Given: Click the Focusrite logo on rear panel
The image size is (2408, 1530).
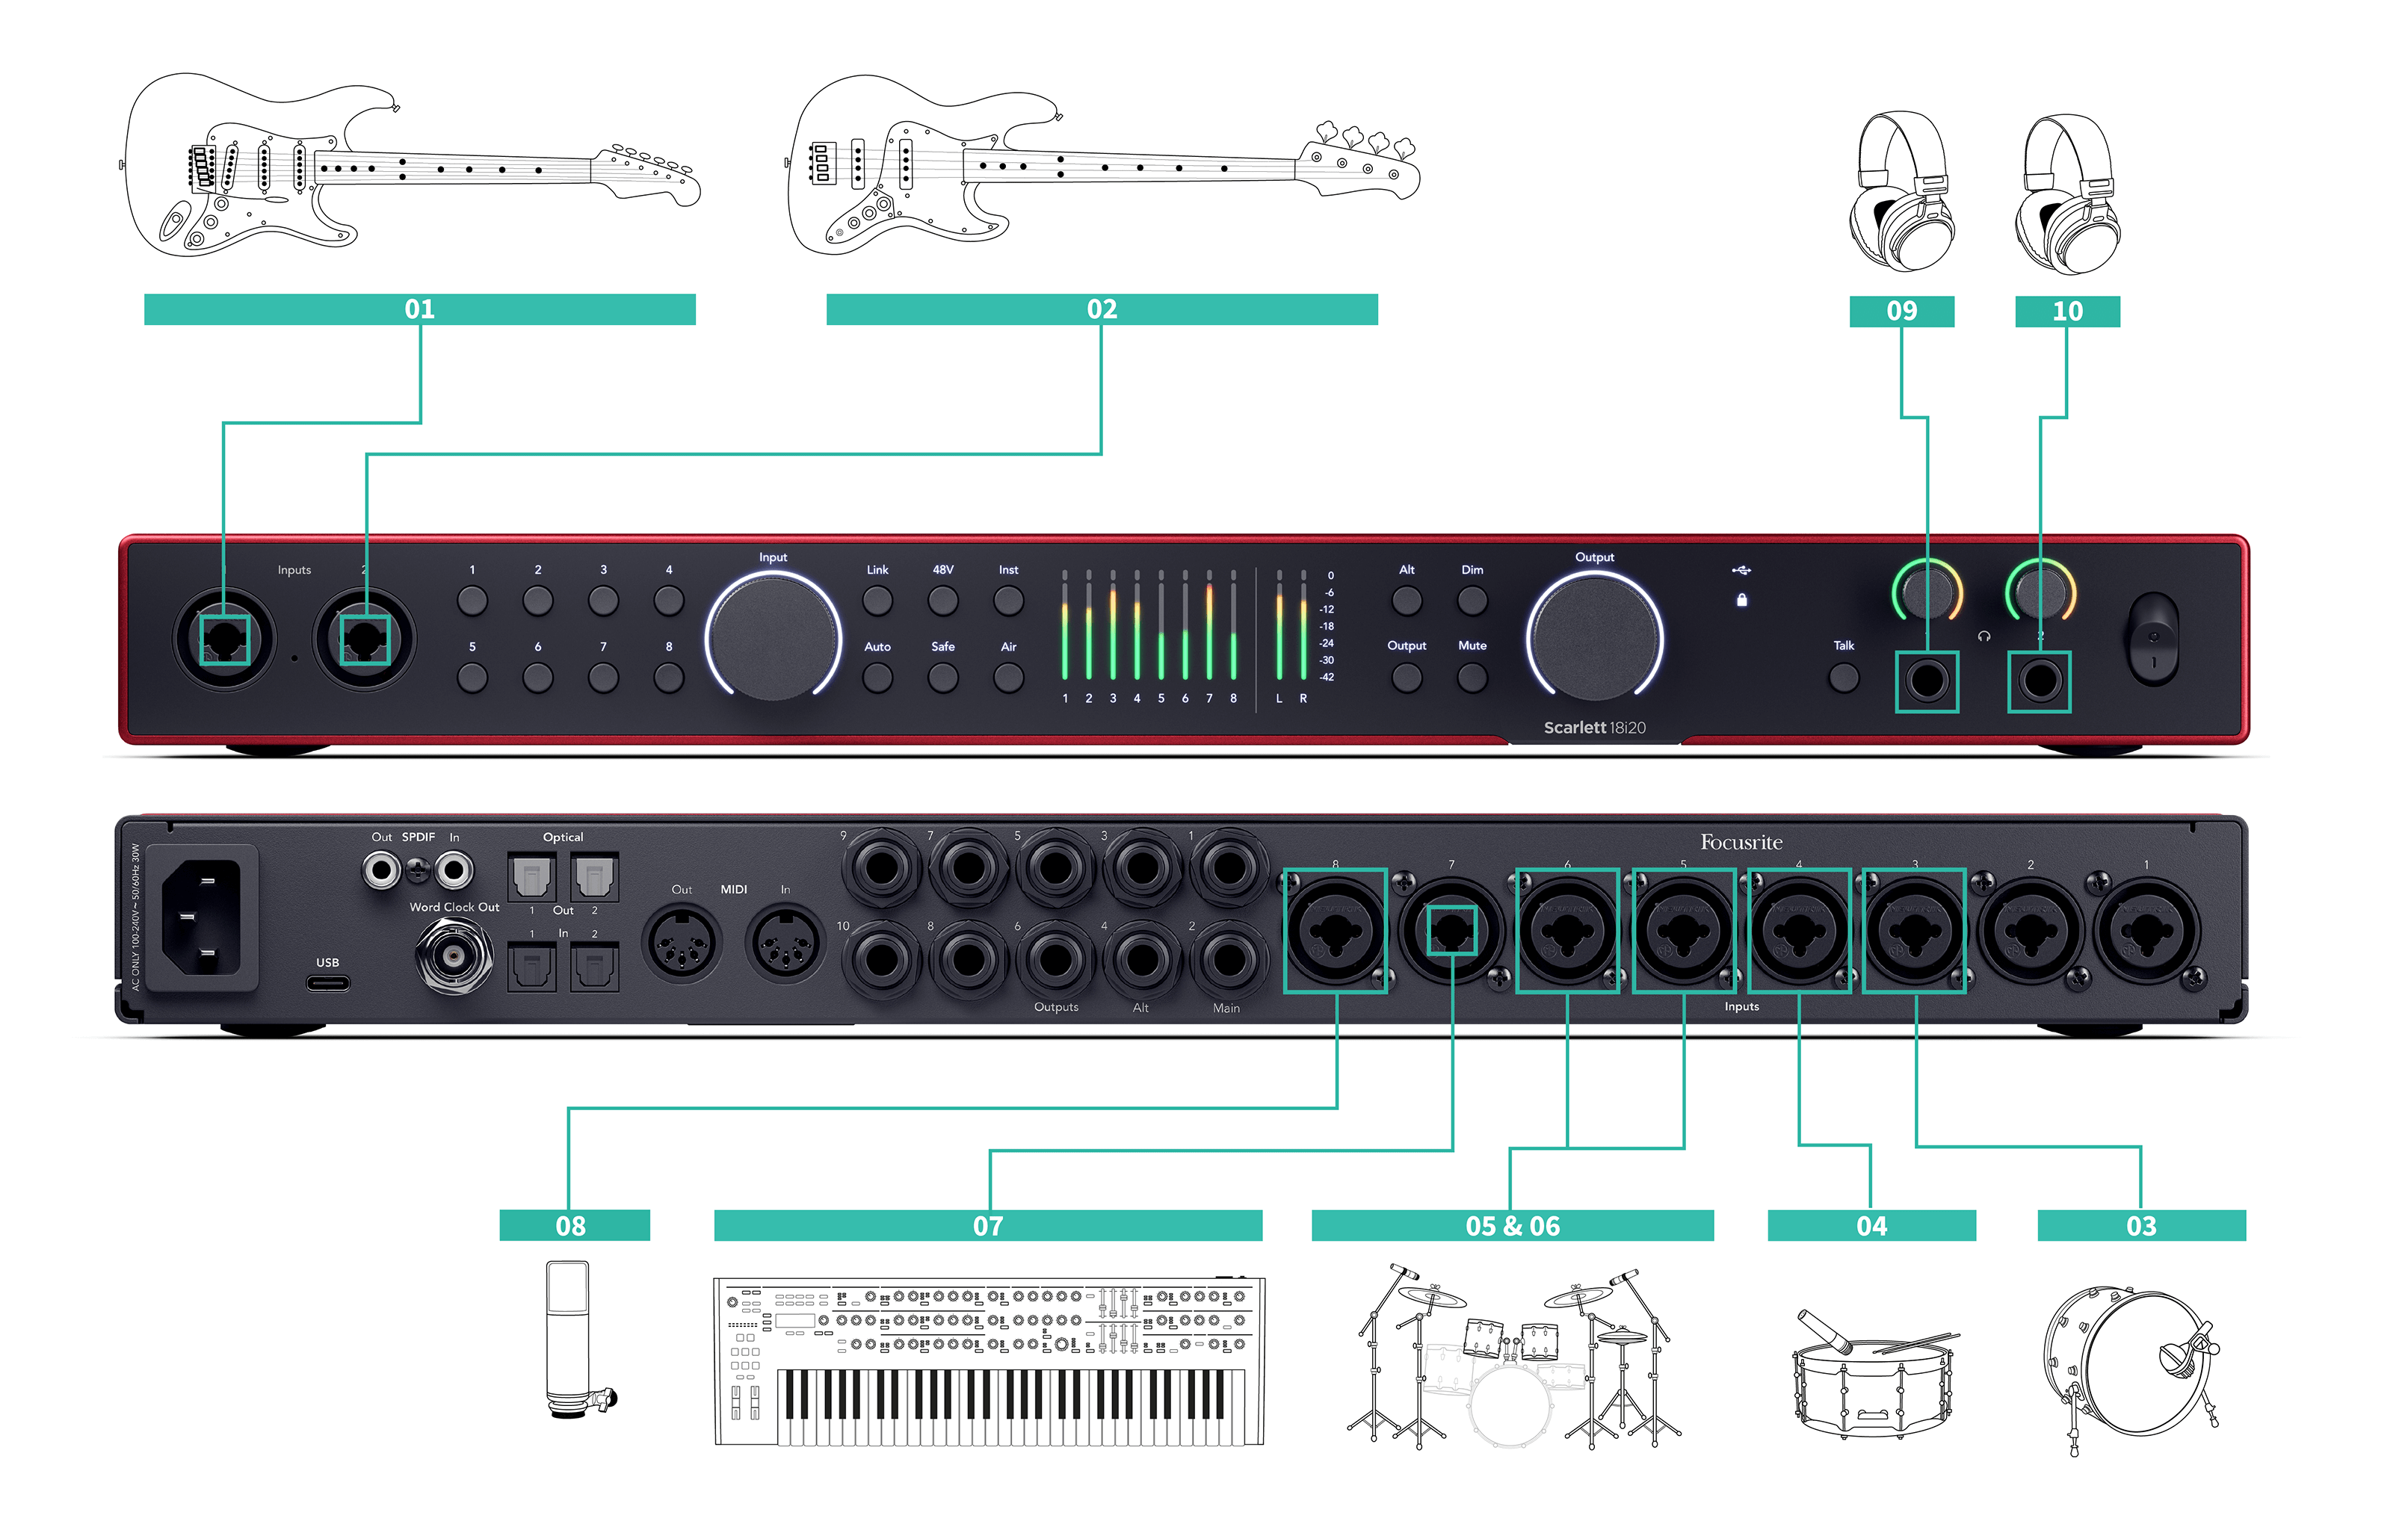Looking at the screenshot, I should [x=1741, y=843].
